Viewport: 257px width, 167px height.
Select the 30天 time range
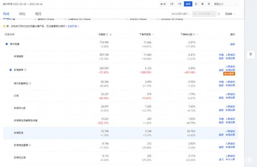click(188, 4)
